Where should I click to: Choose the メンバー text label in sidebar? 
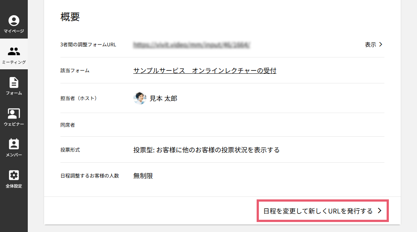tap(14, 155)
